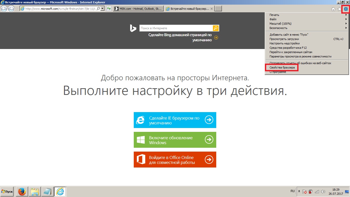Close the Встречайте новый браузер tab
350x197 pixels.
tap(211, 9)
